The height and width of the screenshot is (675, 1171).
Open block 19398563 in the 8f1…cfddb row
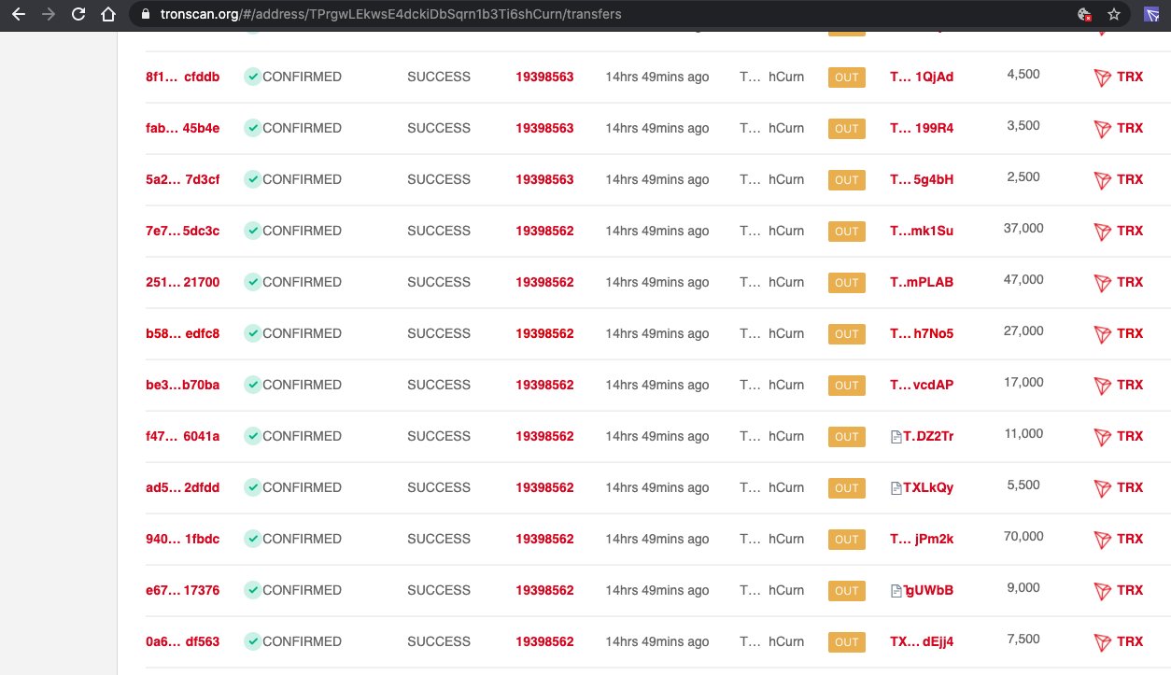[x=544, y=77]
